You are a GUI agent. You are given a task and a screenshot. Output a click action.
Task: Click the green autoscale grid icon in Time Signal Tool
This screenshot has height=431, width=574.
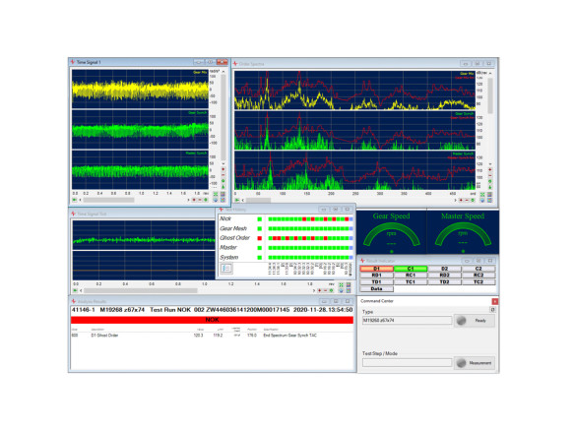point(342,284)
